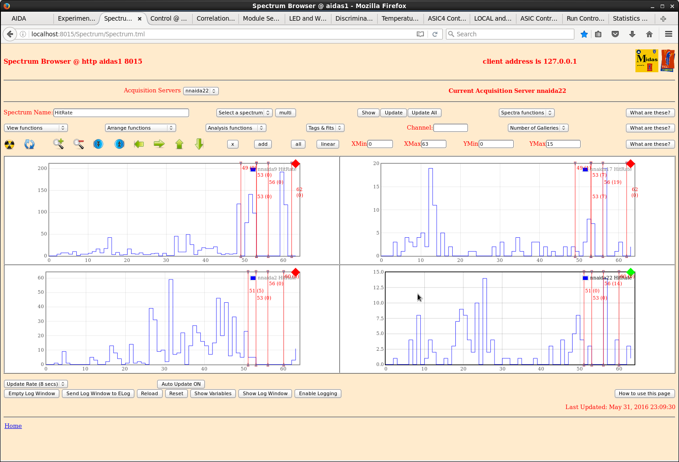
Task: Switch to the Run Contro... tab
Action: (585, 18)
